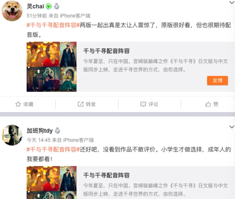This screenshot has width=235, height=199.
Task: Open the #千与千寻配音阵容# hashtag in the first post
Action: [53, 25]
